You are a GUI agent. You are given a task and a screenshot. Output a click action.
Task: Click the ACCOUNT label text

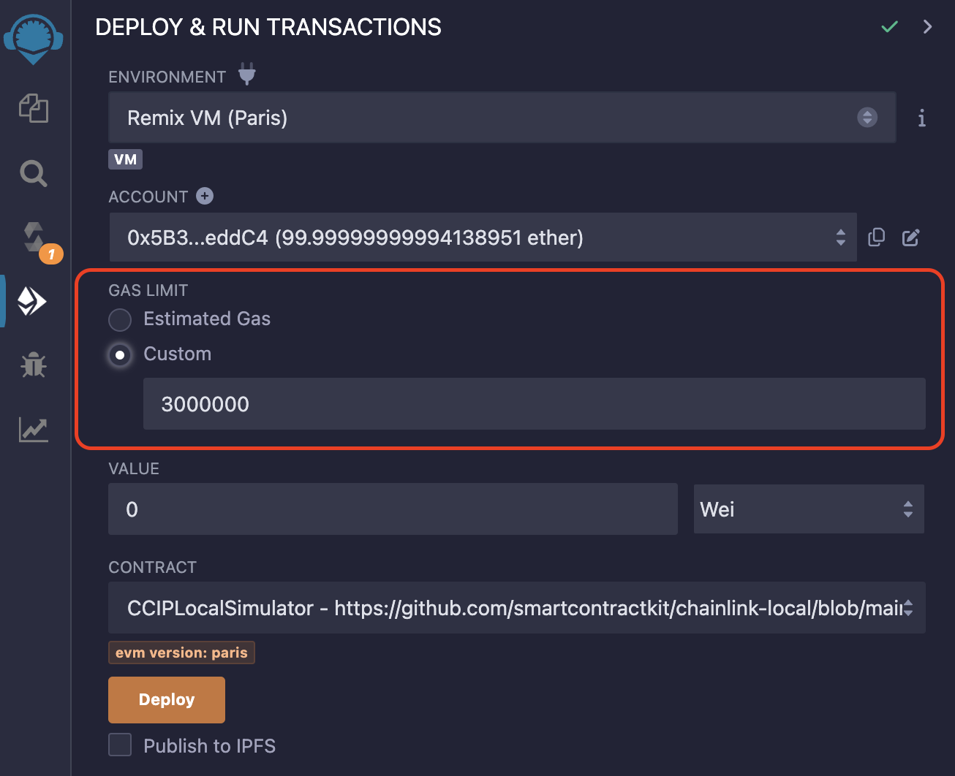pos(148,197)
